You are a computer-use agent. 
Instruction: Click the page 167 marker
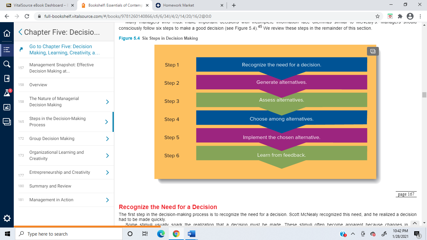pos(406,194)
